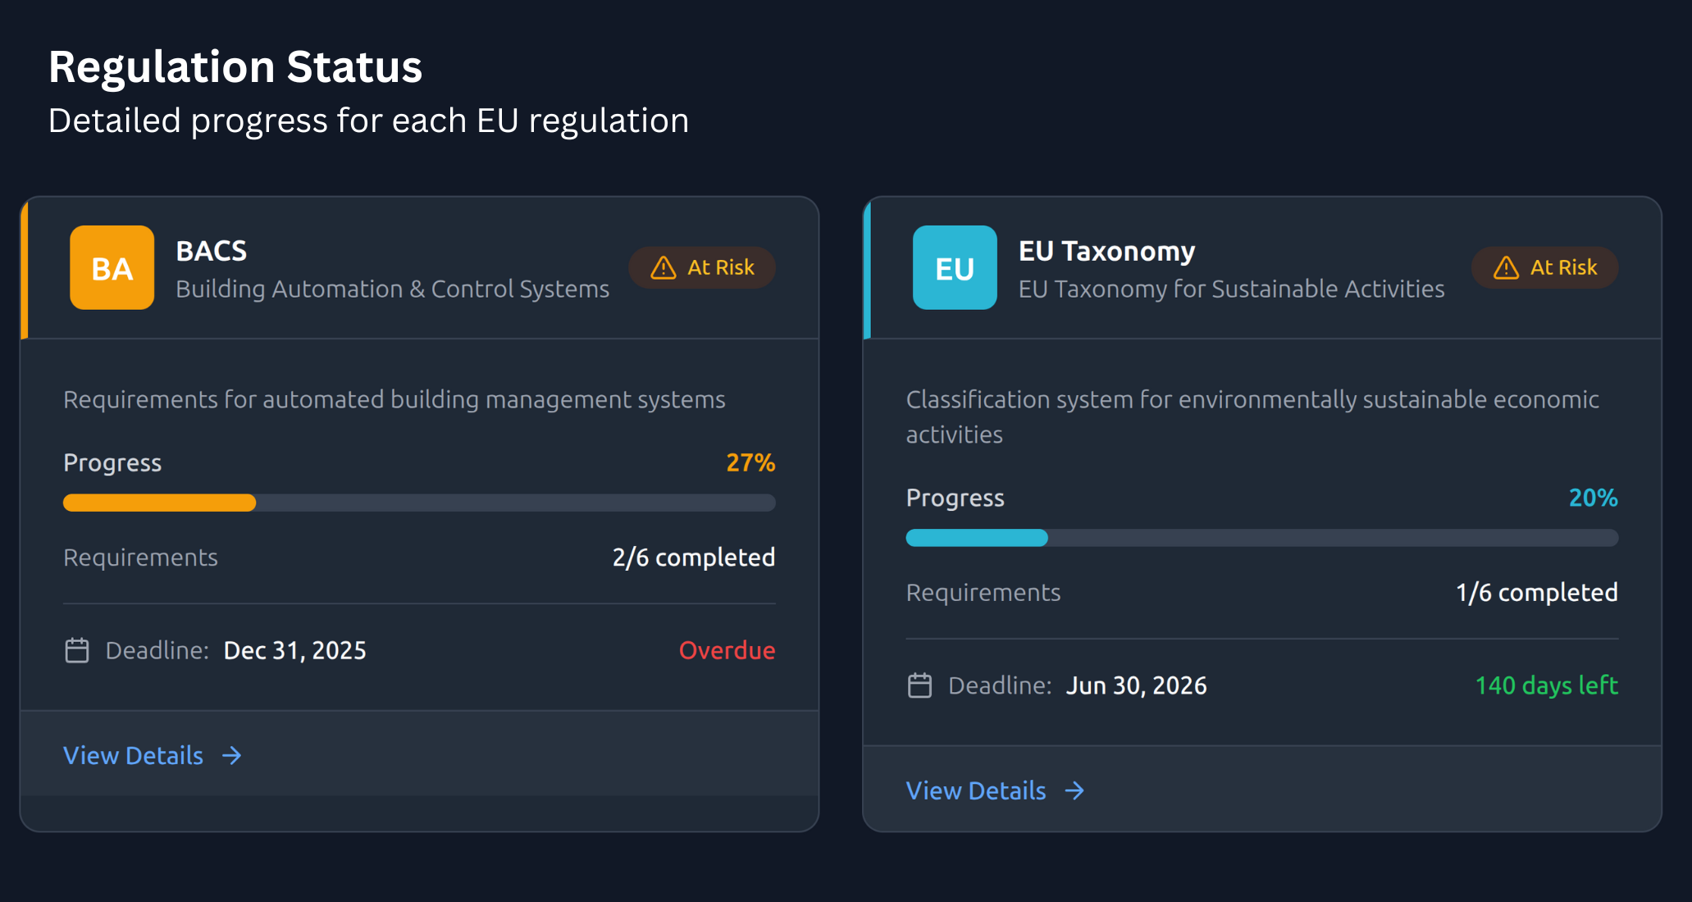Click warning triangle in BACS At Risk badge
The width and height of the screenshot is (1692, 902).
coord(663,268)
